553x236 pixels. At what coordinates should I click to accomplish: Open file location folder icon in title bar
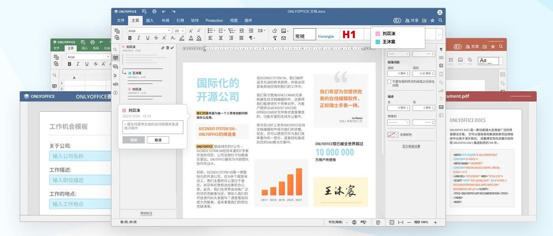[424, 21]
